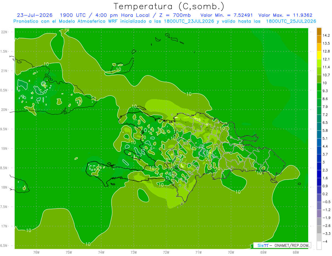
Task: Click the '7.2' colorbar label
Action: point(326,115)
